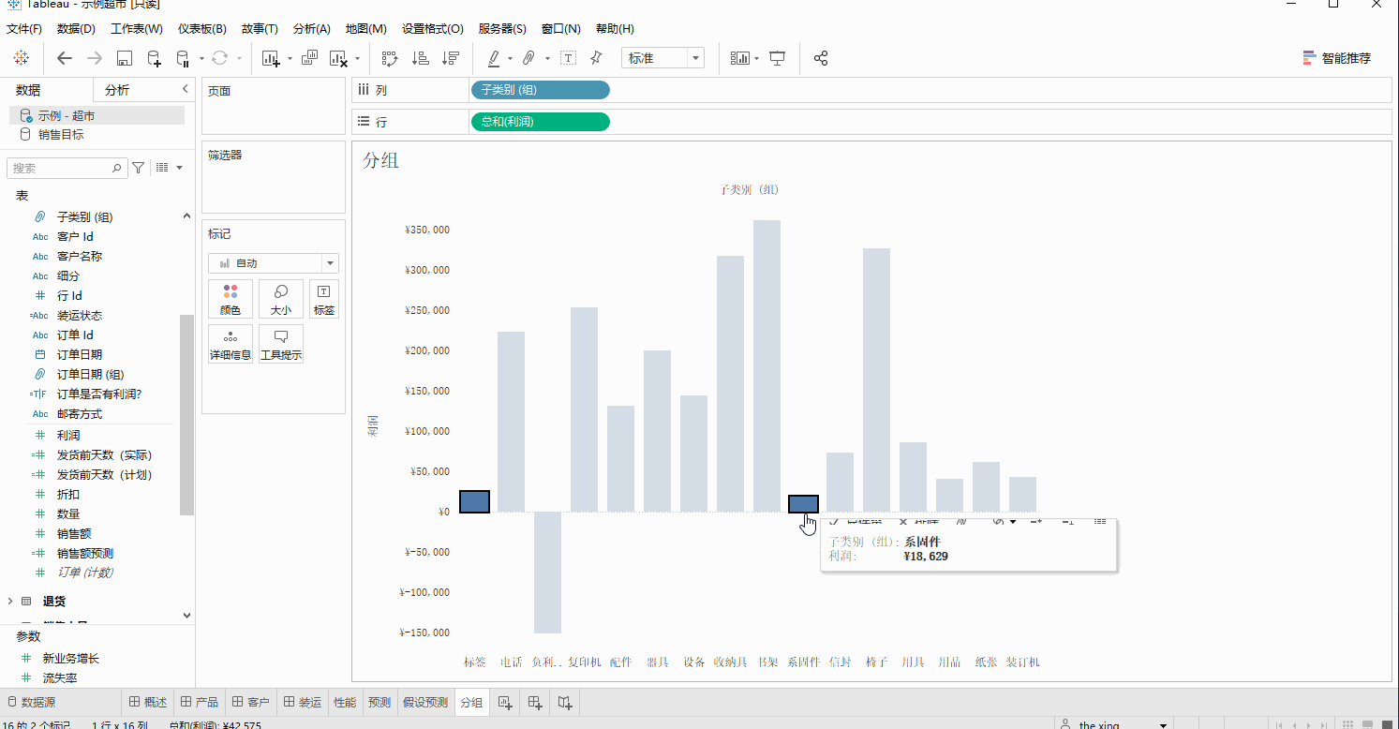1399x729 pixels.
Task: Open the 文件(F) menu
Action: tap(24, 29)
